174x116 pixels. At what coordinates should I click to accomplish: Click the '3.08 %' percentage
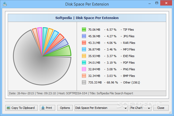[111, 69]
